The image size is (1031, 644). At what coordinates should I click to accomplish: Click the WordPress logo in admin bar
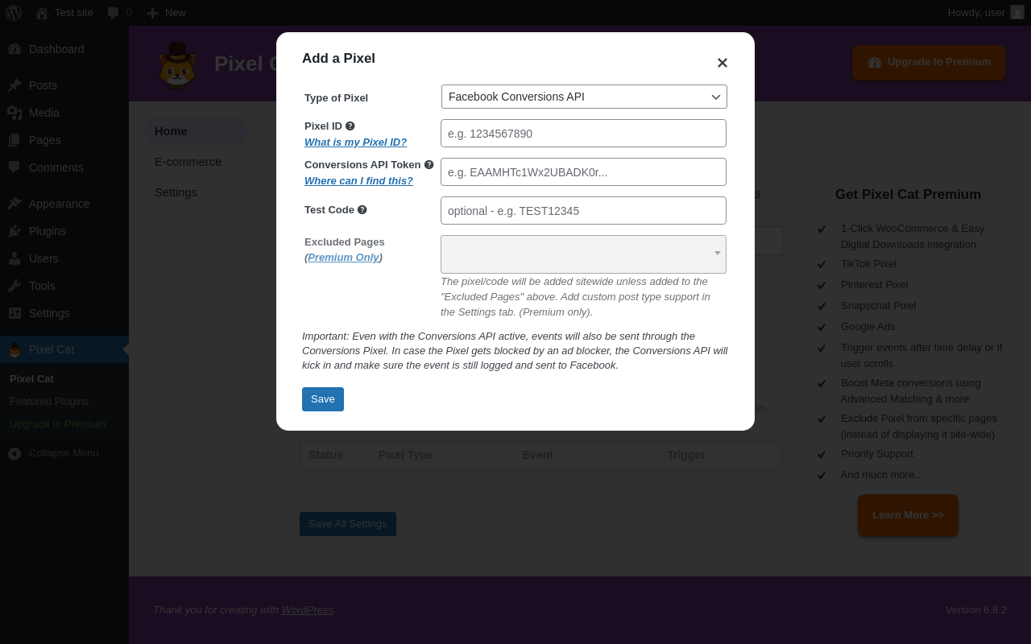[14, 13]
